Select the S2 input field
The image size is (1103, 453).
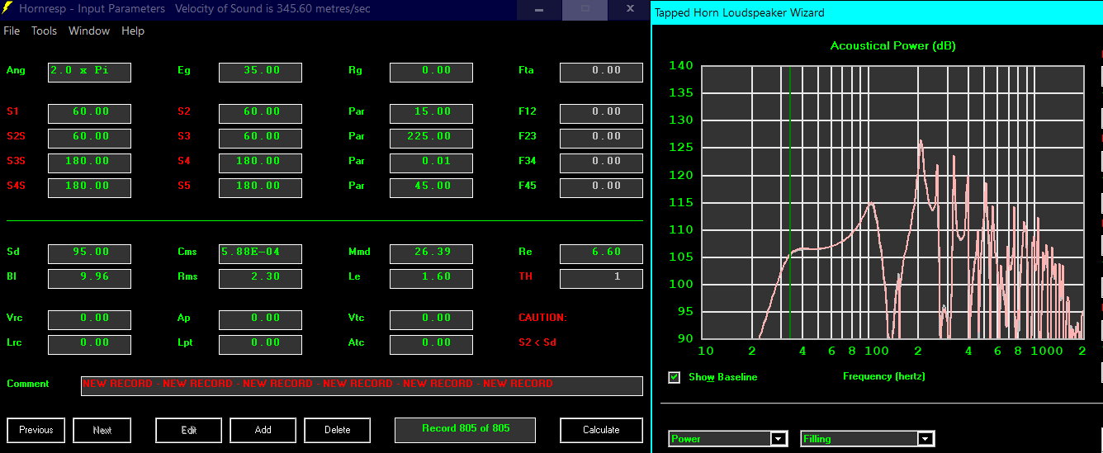tap(260, 113)
